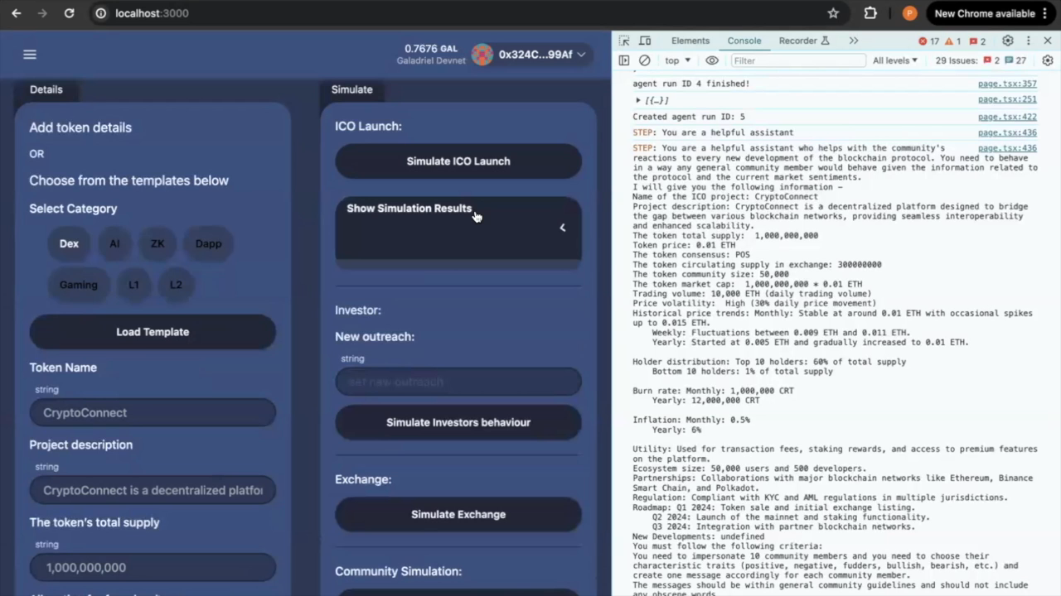Open the All levels log filter dropdown
1061x596 pixels.
click(x=895, y=60)
